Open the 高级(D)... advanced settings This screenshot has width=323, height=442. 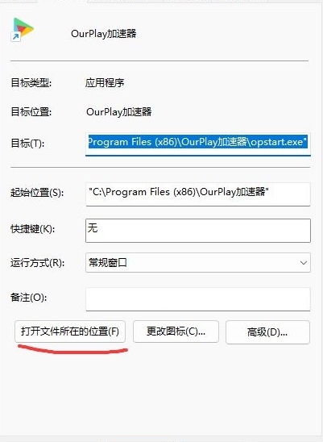(267, 332)
